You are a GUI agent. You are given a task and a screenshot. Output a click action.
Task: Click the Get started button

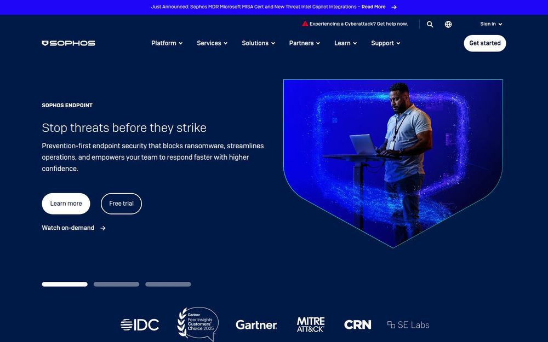(485, 43)
